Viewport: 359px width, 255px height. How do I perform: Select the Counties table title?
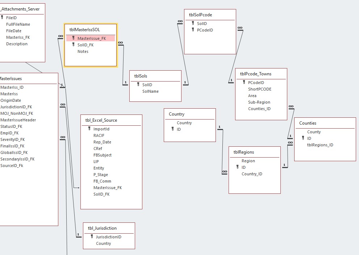click(308, 123)
